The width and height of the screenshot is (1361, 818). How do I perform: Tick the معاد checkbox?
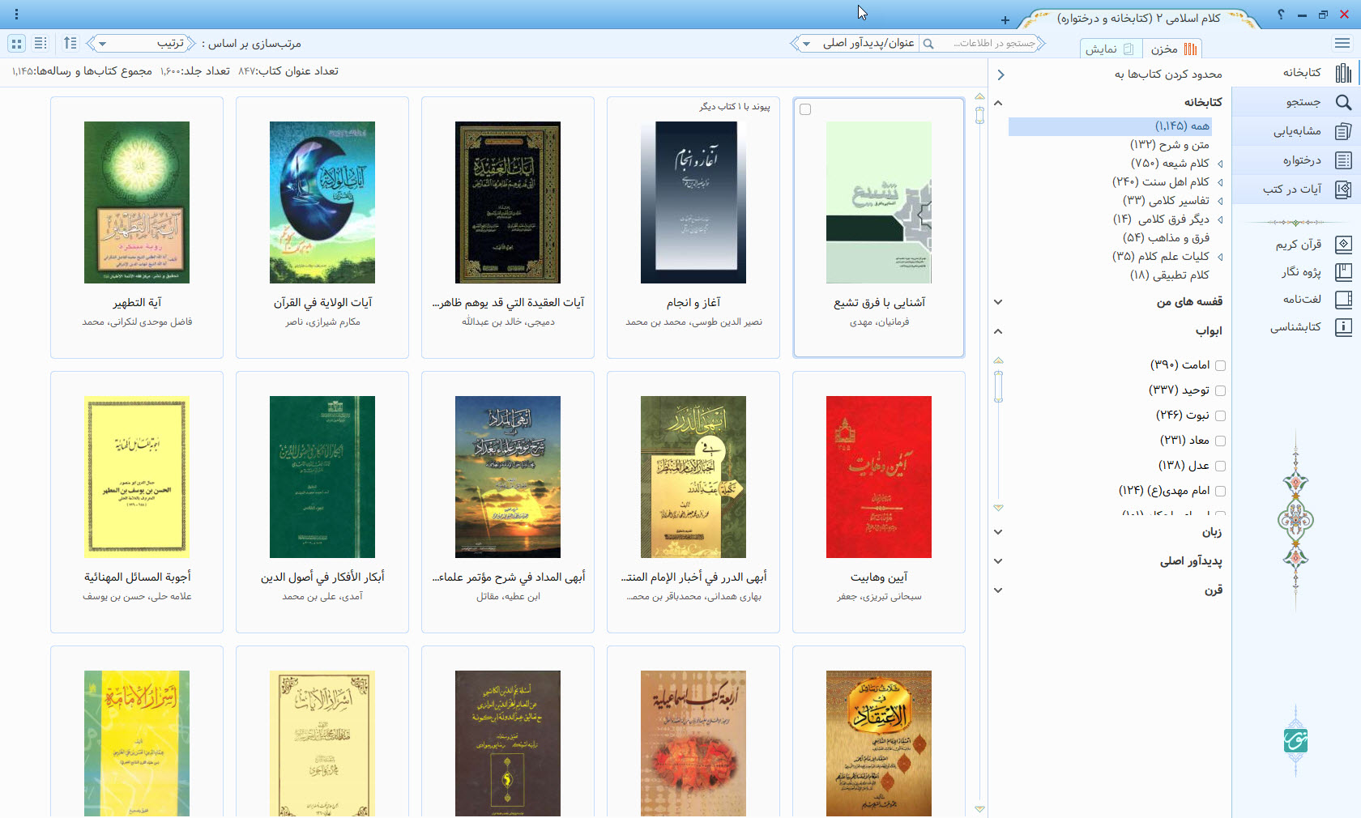[1220, 441]
